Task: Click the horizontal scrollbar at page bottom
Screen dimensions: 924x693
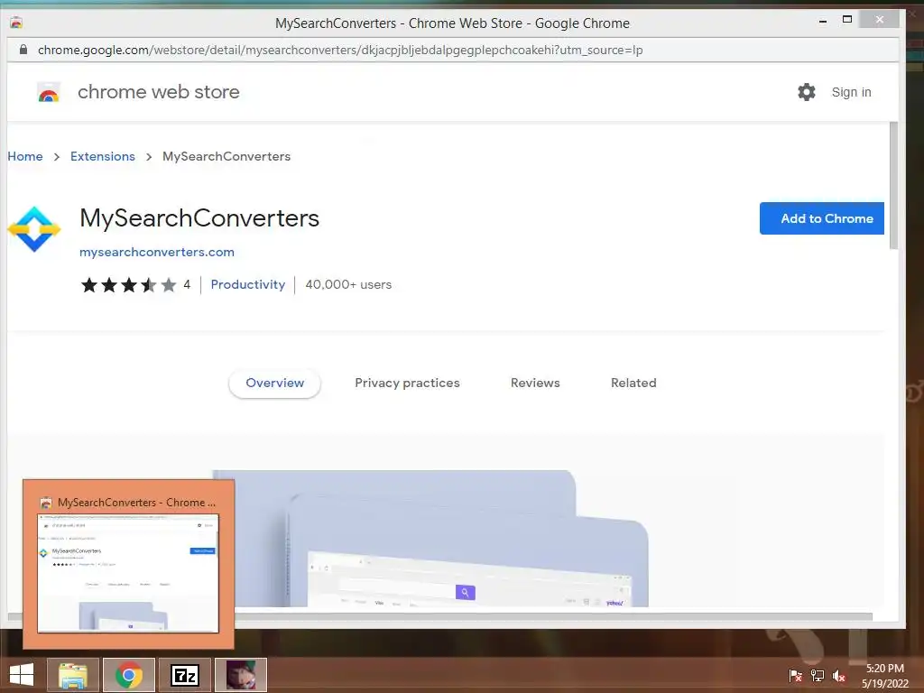Action: [x=440, y=617]
